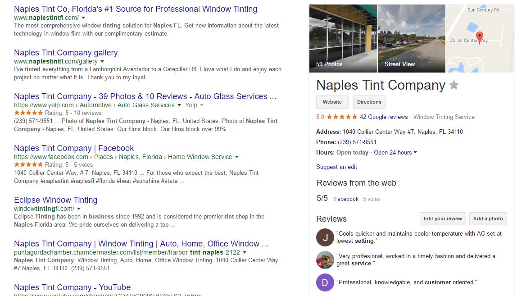Image resolution: width=526 pixels, height=296 pixels.
Task: Open dropdown arrow on Facebook result URL
Action: click(x=237, y=157)
